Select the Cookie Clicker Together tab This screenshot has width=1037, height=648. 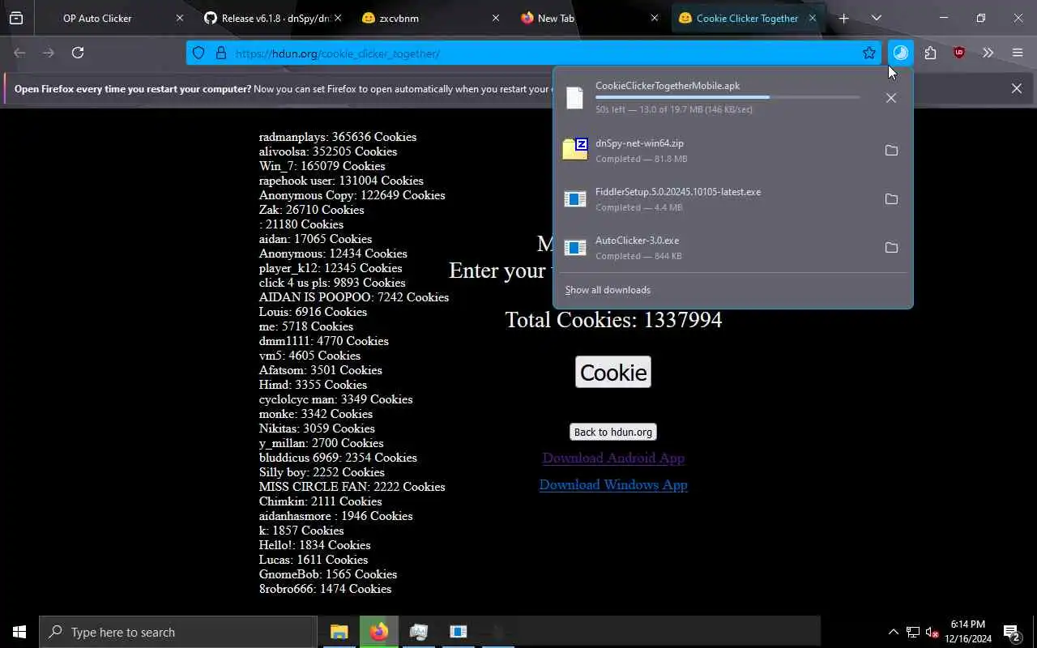[747, 18]
